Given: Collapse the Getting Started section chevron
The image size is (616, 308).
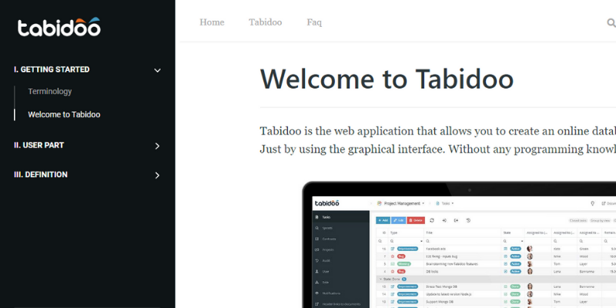Looking at the screenshot, I should pyautogui.click(x=157, y=70).
